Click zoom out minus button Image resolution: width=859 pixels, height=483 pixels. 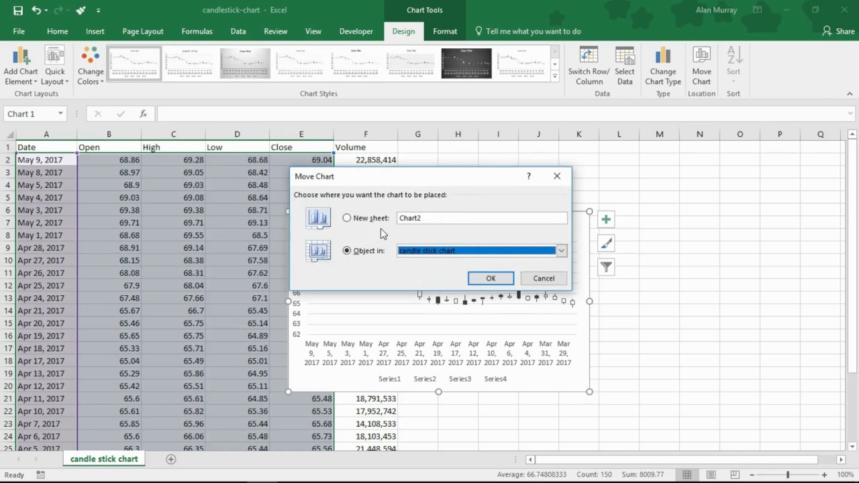[x=754, y=474]
